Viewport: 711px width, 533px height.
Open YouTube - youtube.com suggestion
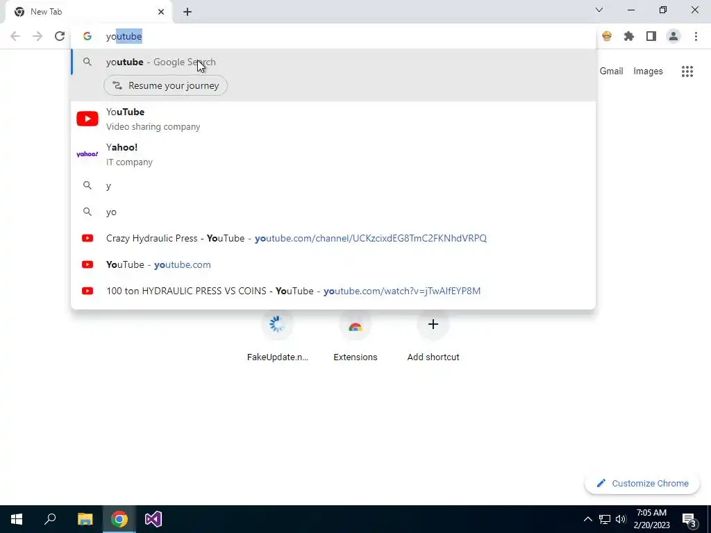pos(333,264)
